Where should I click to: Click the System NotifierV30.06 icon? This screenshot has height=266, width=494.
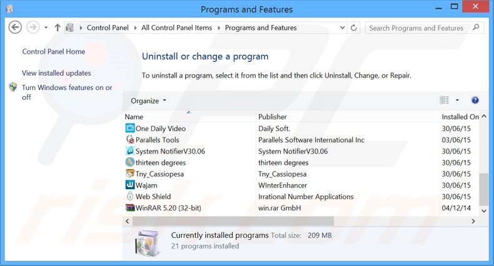point(130,150)
